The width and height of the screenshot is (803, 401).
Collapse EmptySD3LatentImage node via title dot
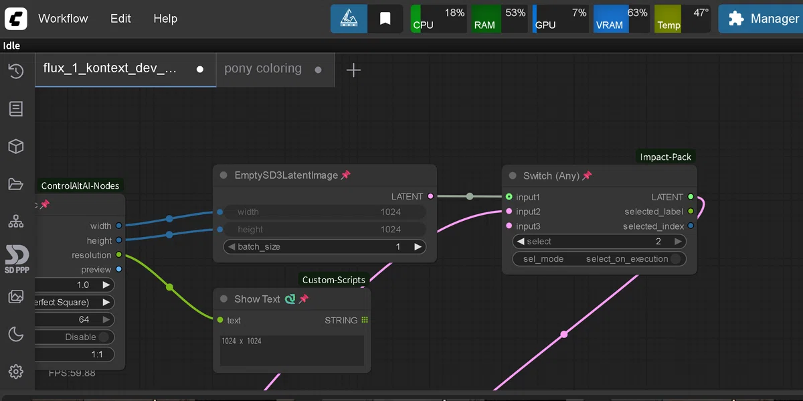point(224,175)
